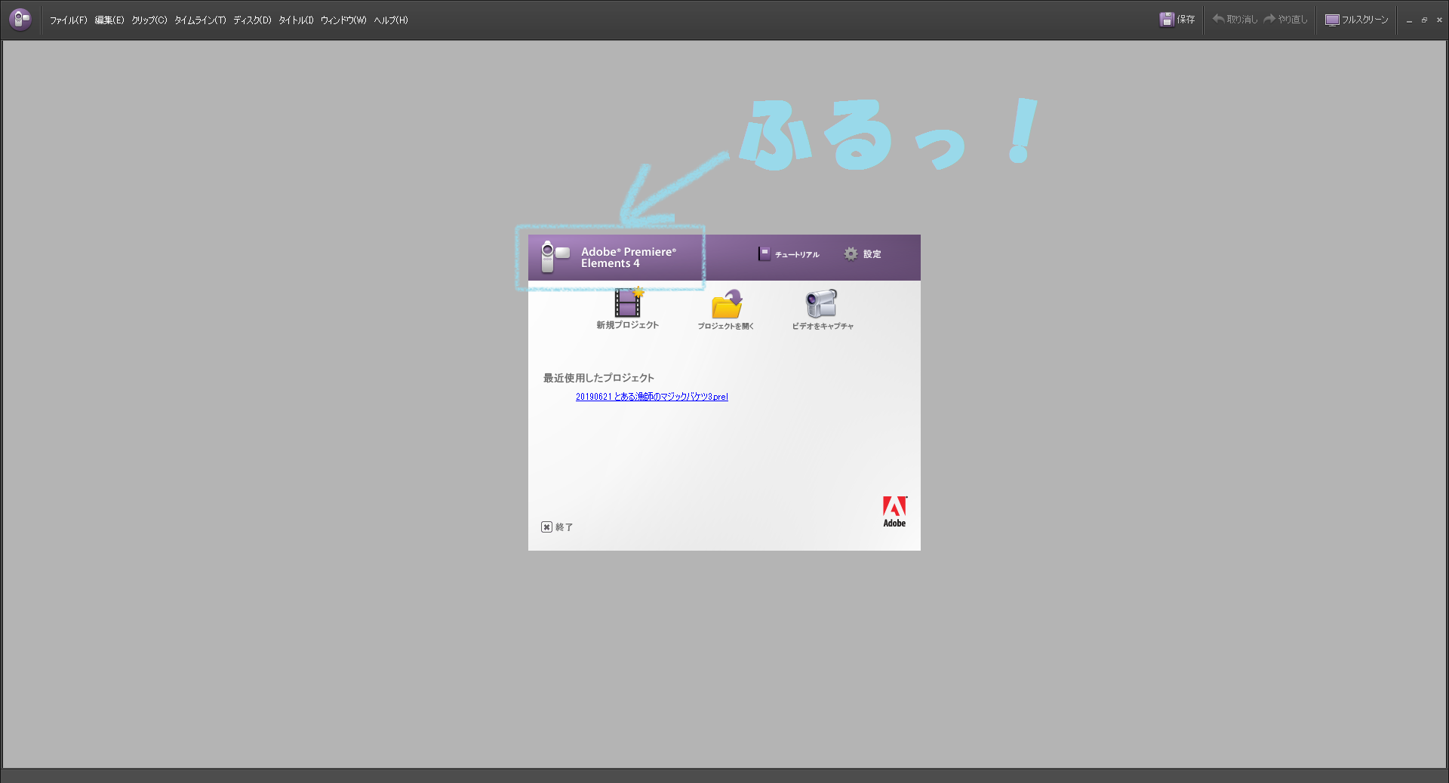
Task: Click the 取り消し undo button
Action: coord(1235,20)
